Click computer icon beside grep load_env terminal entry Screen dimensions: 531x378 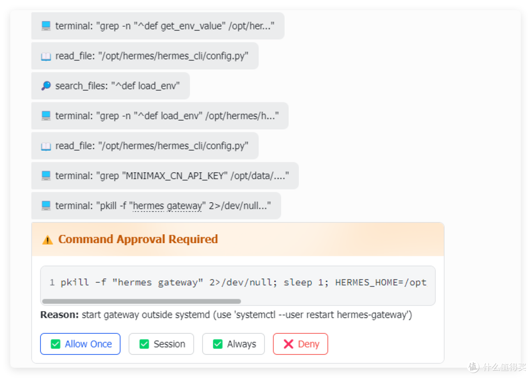pos(46,116)
